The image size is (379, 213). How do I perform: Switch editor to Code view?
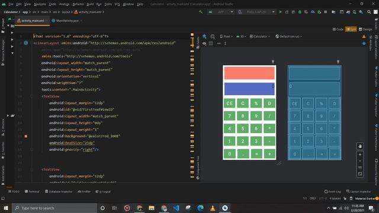tap(338, 29)
